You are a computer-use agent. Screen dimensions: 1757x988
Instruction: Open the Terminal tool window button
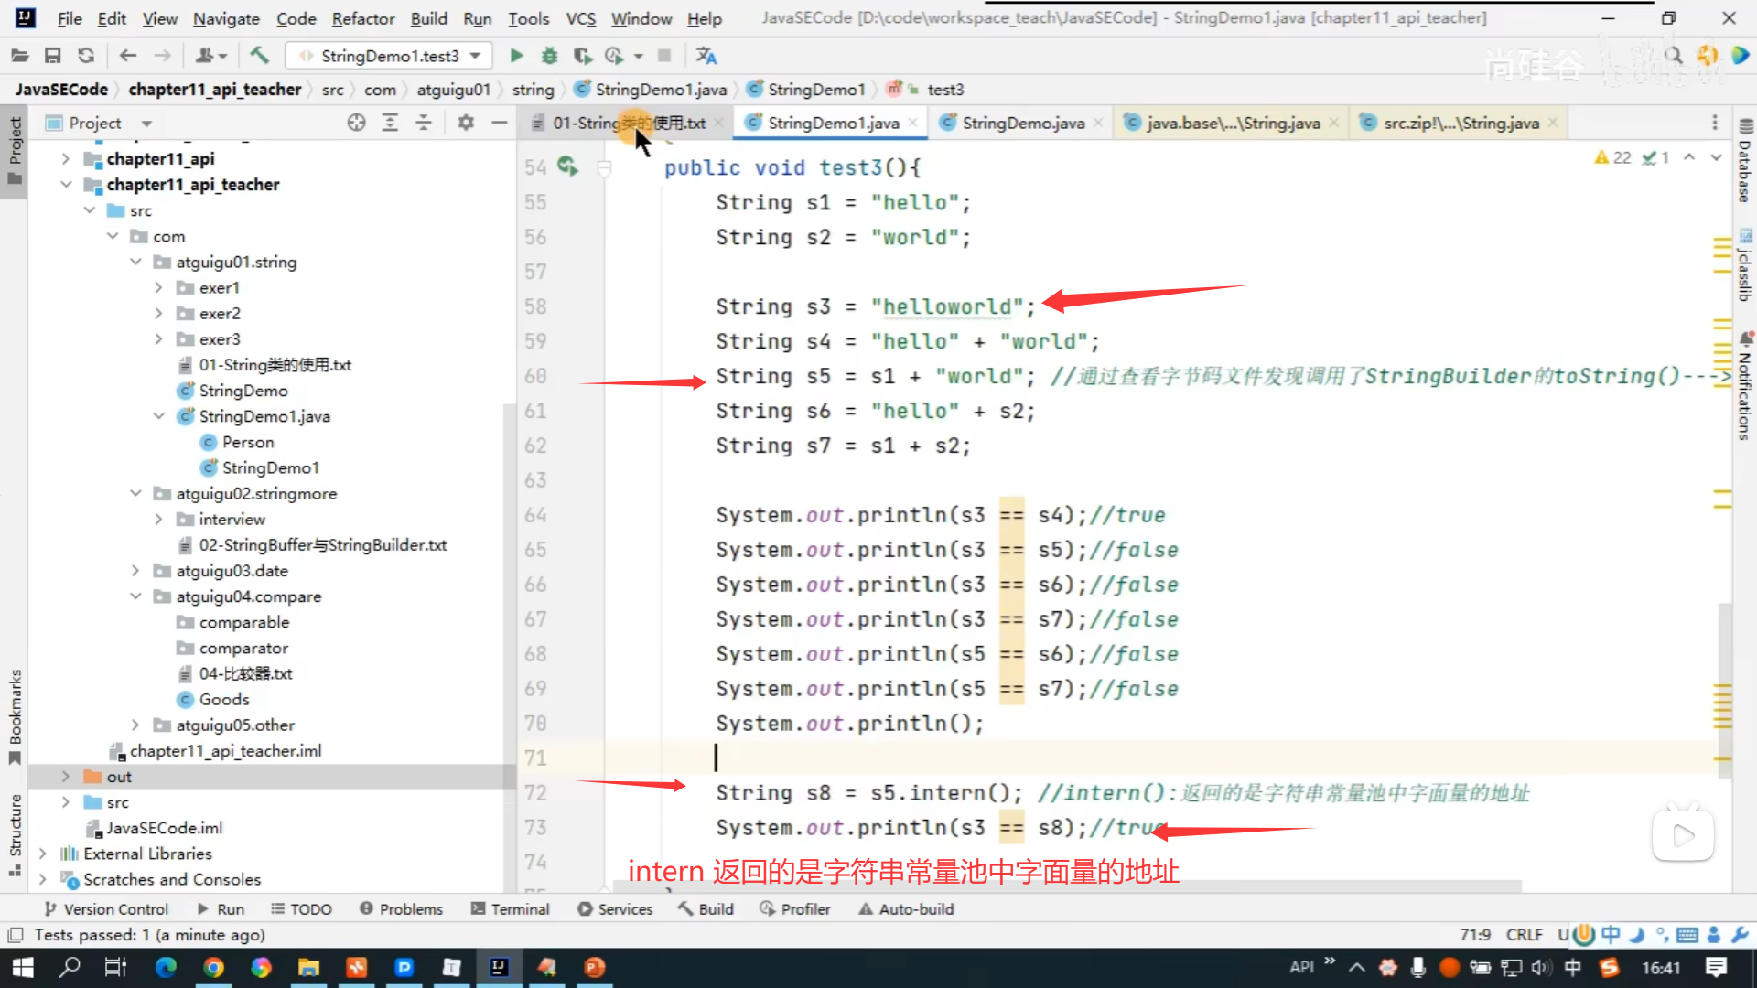click(x=510, y=909)
